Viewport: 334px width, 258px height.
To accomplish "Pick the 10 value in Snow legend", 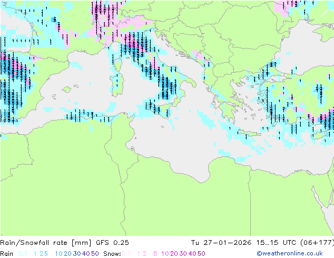I will [165, 254].
